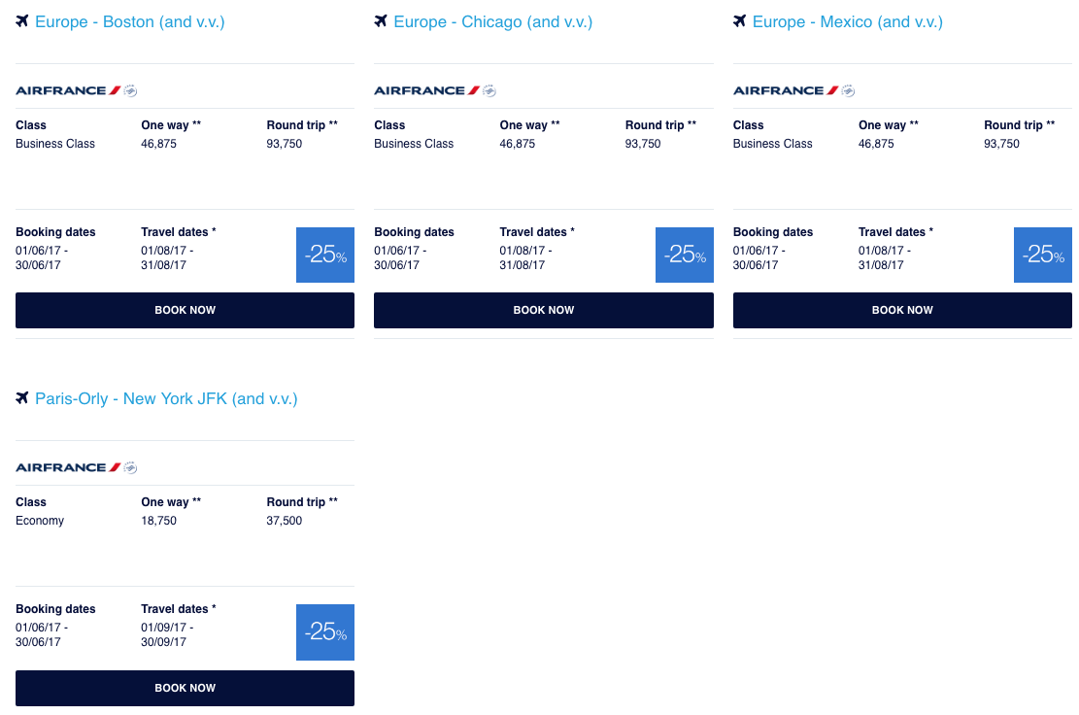The width and height of the screenshot is (1079, 715).
Task: Open the Europe - Mexico (and v.v.) link
Action: point(848,21)
